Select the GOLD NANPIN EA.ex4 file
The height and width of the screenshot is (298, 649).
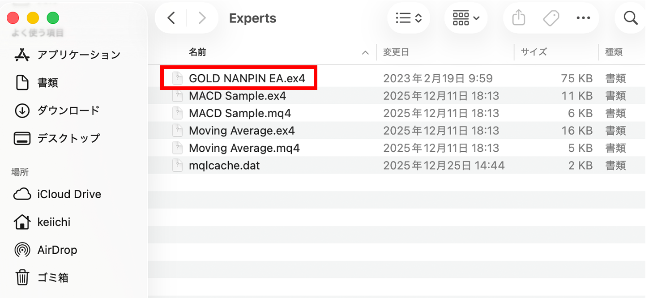pyautogui.click(x=247, y=78)
